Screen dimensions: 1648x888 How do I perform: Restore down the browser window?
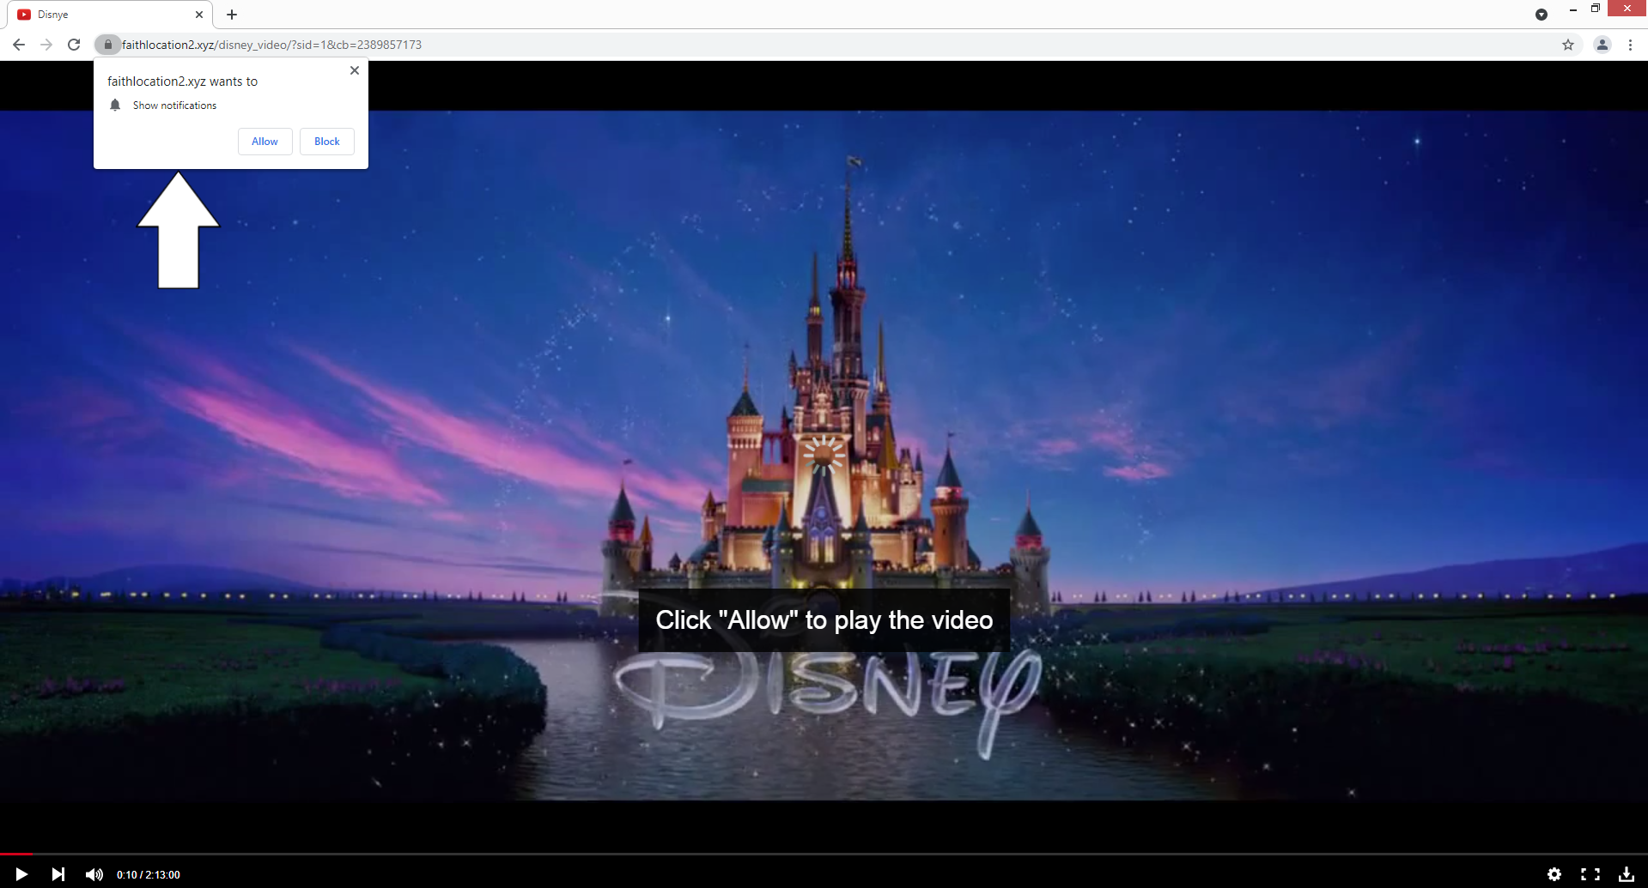1596,9
